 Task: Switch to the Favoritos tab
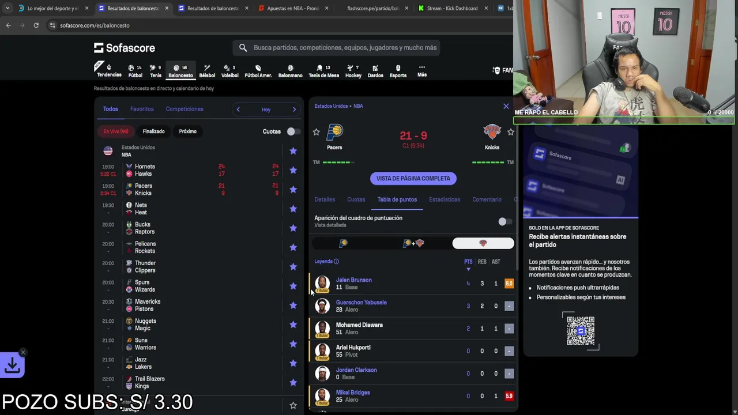tap(142, 109)
